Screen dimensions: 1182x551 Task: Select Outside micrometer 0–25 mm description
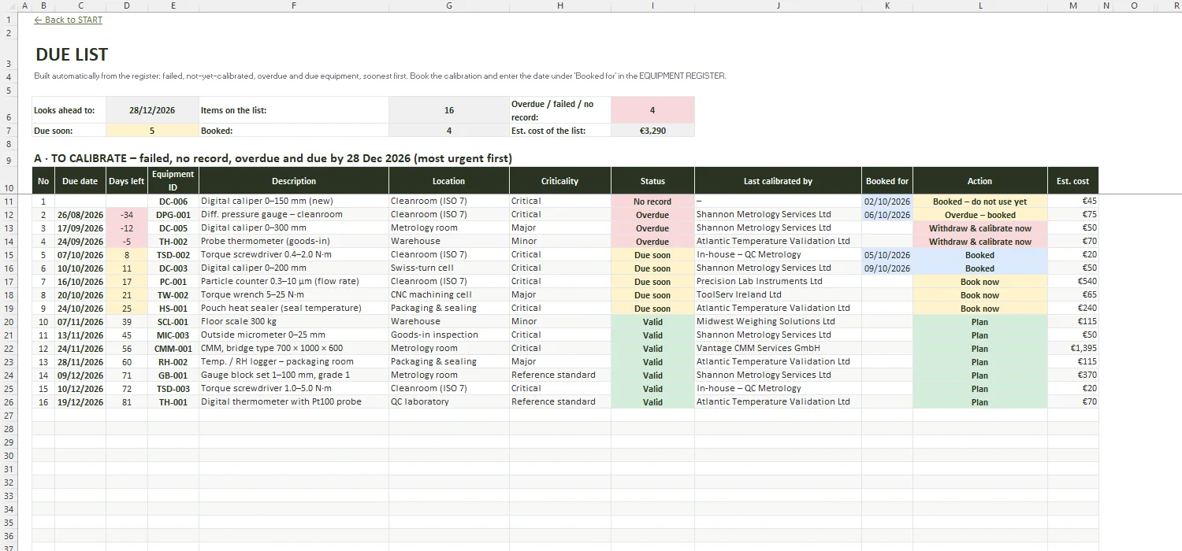point(294,335)
